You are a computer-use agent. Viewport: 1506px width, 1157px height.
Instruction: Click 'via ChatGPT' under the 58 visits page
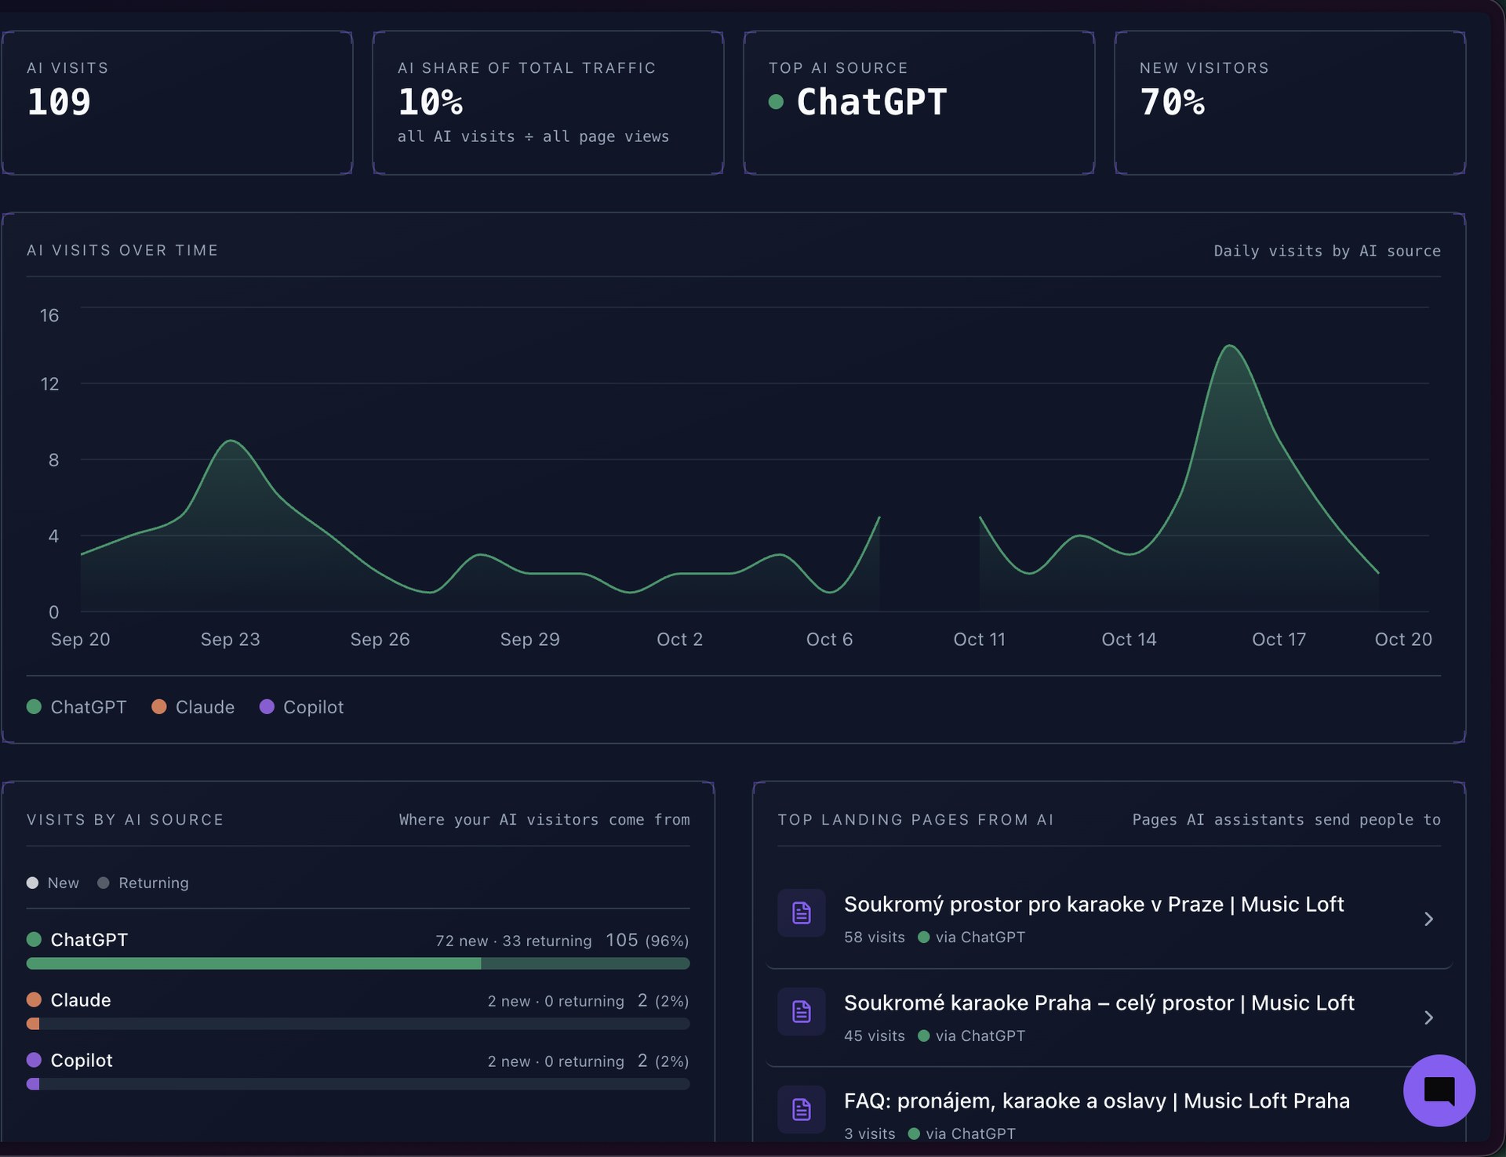click(x=972, y=938)
